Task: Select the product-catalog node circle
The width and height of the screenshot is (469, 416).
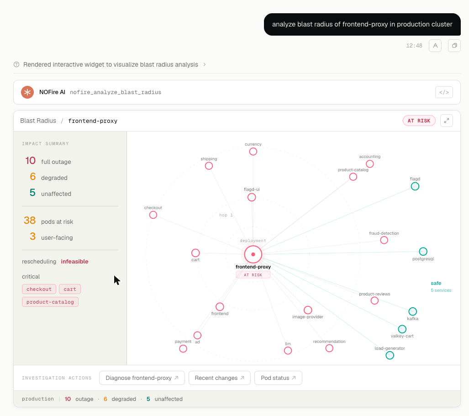Action: coord(353,177)
